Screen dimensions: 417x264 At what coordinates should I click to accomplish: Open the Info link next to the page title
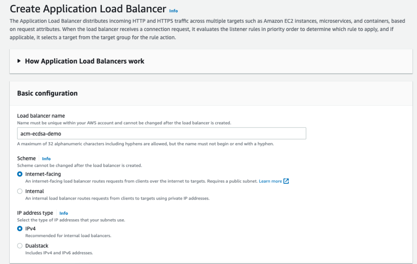(173, 11)
